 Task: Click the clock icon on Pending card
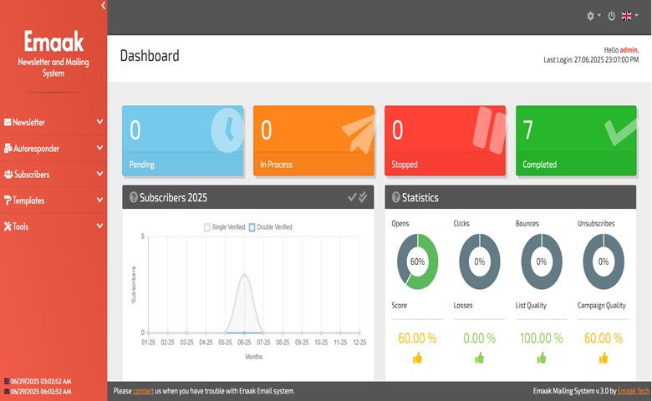(227, 130)
